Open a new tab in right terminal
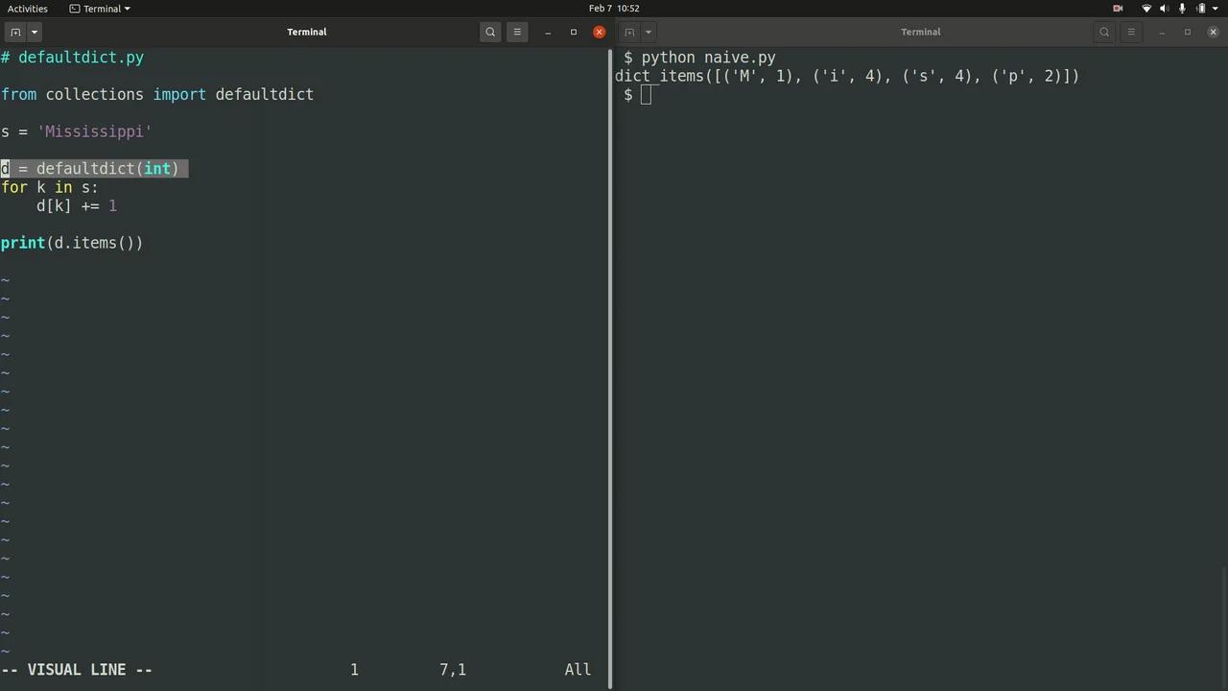The height and width of the screenshot is (691, 1228). click(x=629, y=32)
